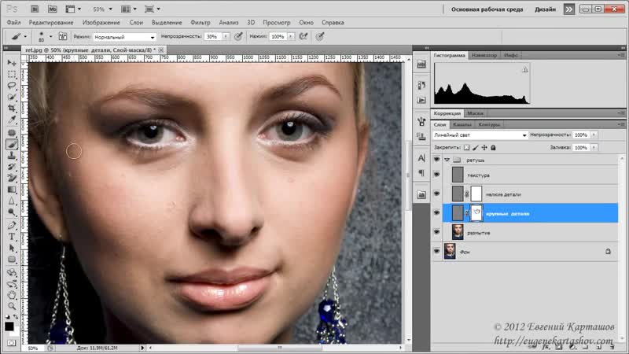
Task: Select the Zoom tool
Action: [12, 306]
